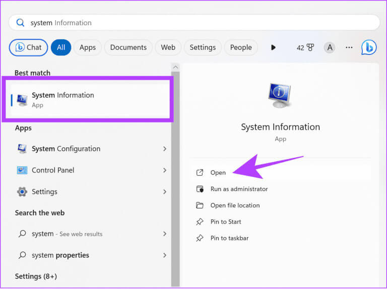Click the Open file location folder icon
Image resolution: width=387 pixels, height=289 pixels.
200,205
